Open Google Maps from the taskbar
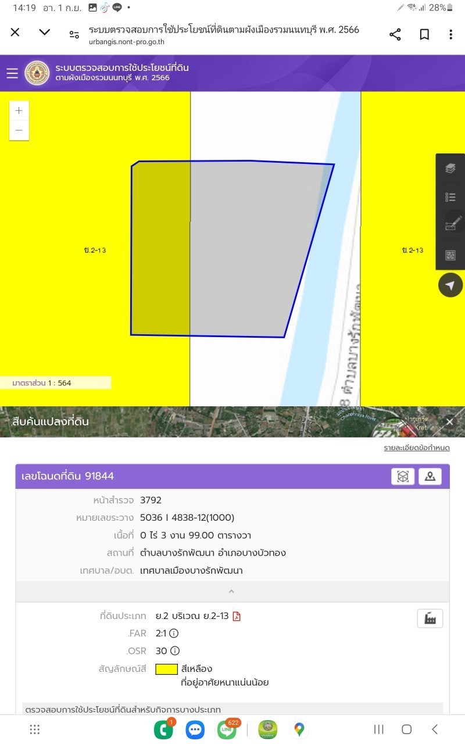This screenshot has height=744, width=465. click(x=299, y=729)
